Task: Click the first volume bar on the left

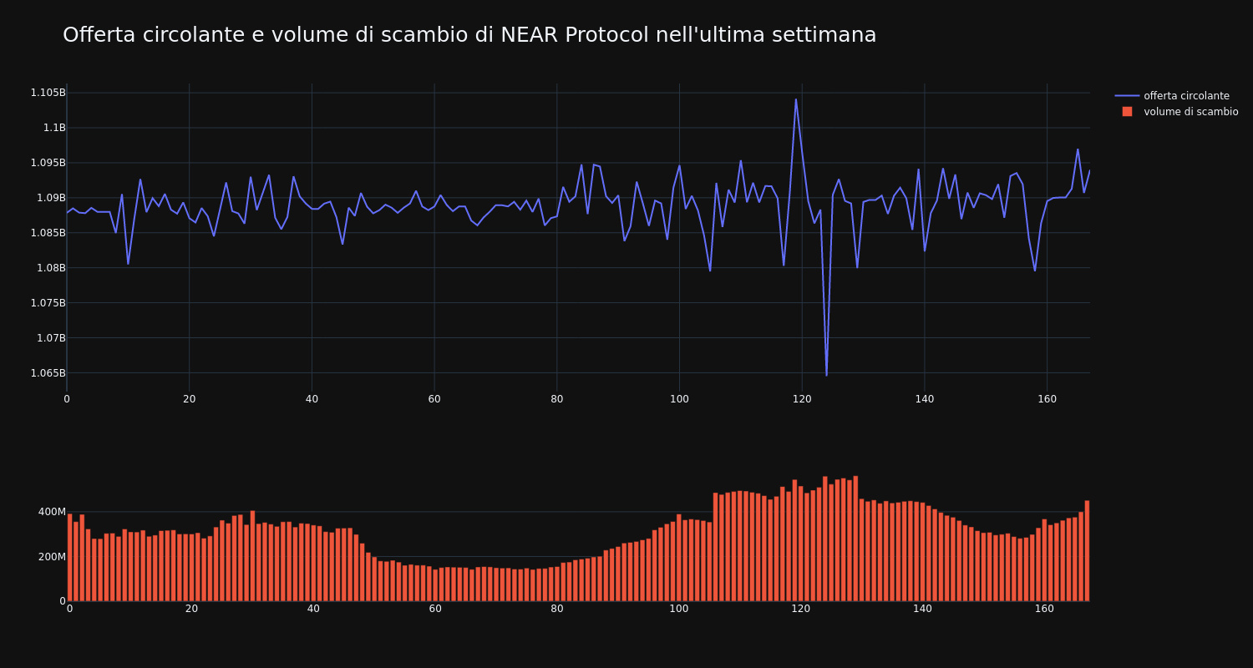Action: pos(69,558)
